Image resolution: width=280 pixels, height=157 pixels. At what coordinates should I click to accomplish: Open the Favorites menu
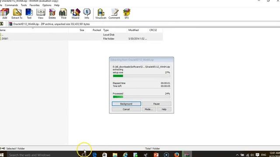(x=35, y=5)
